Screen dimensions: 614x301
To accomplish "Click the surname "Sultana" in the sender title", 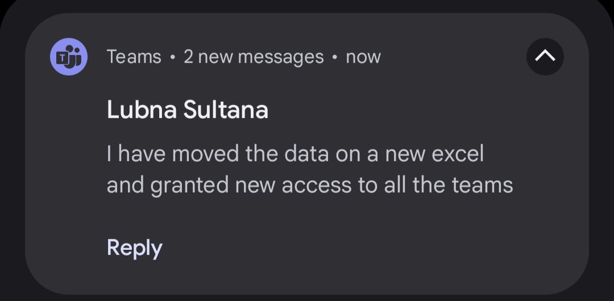I will click(225, 110).
